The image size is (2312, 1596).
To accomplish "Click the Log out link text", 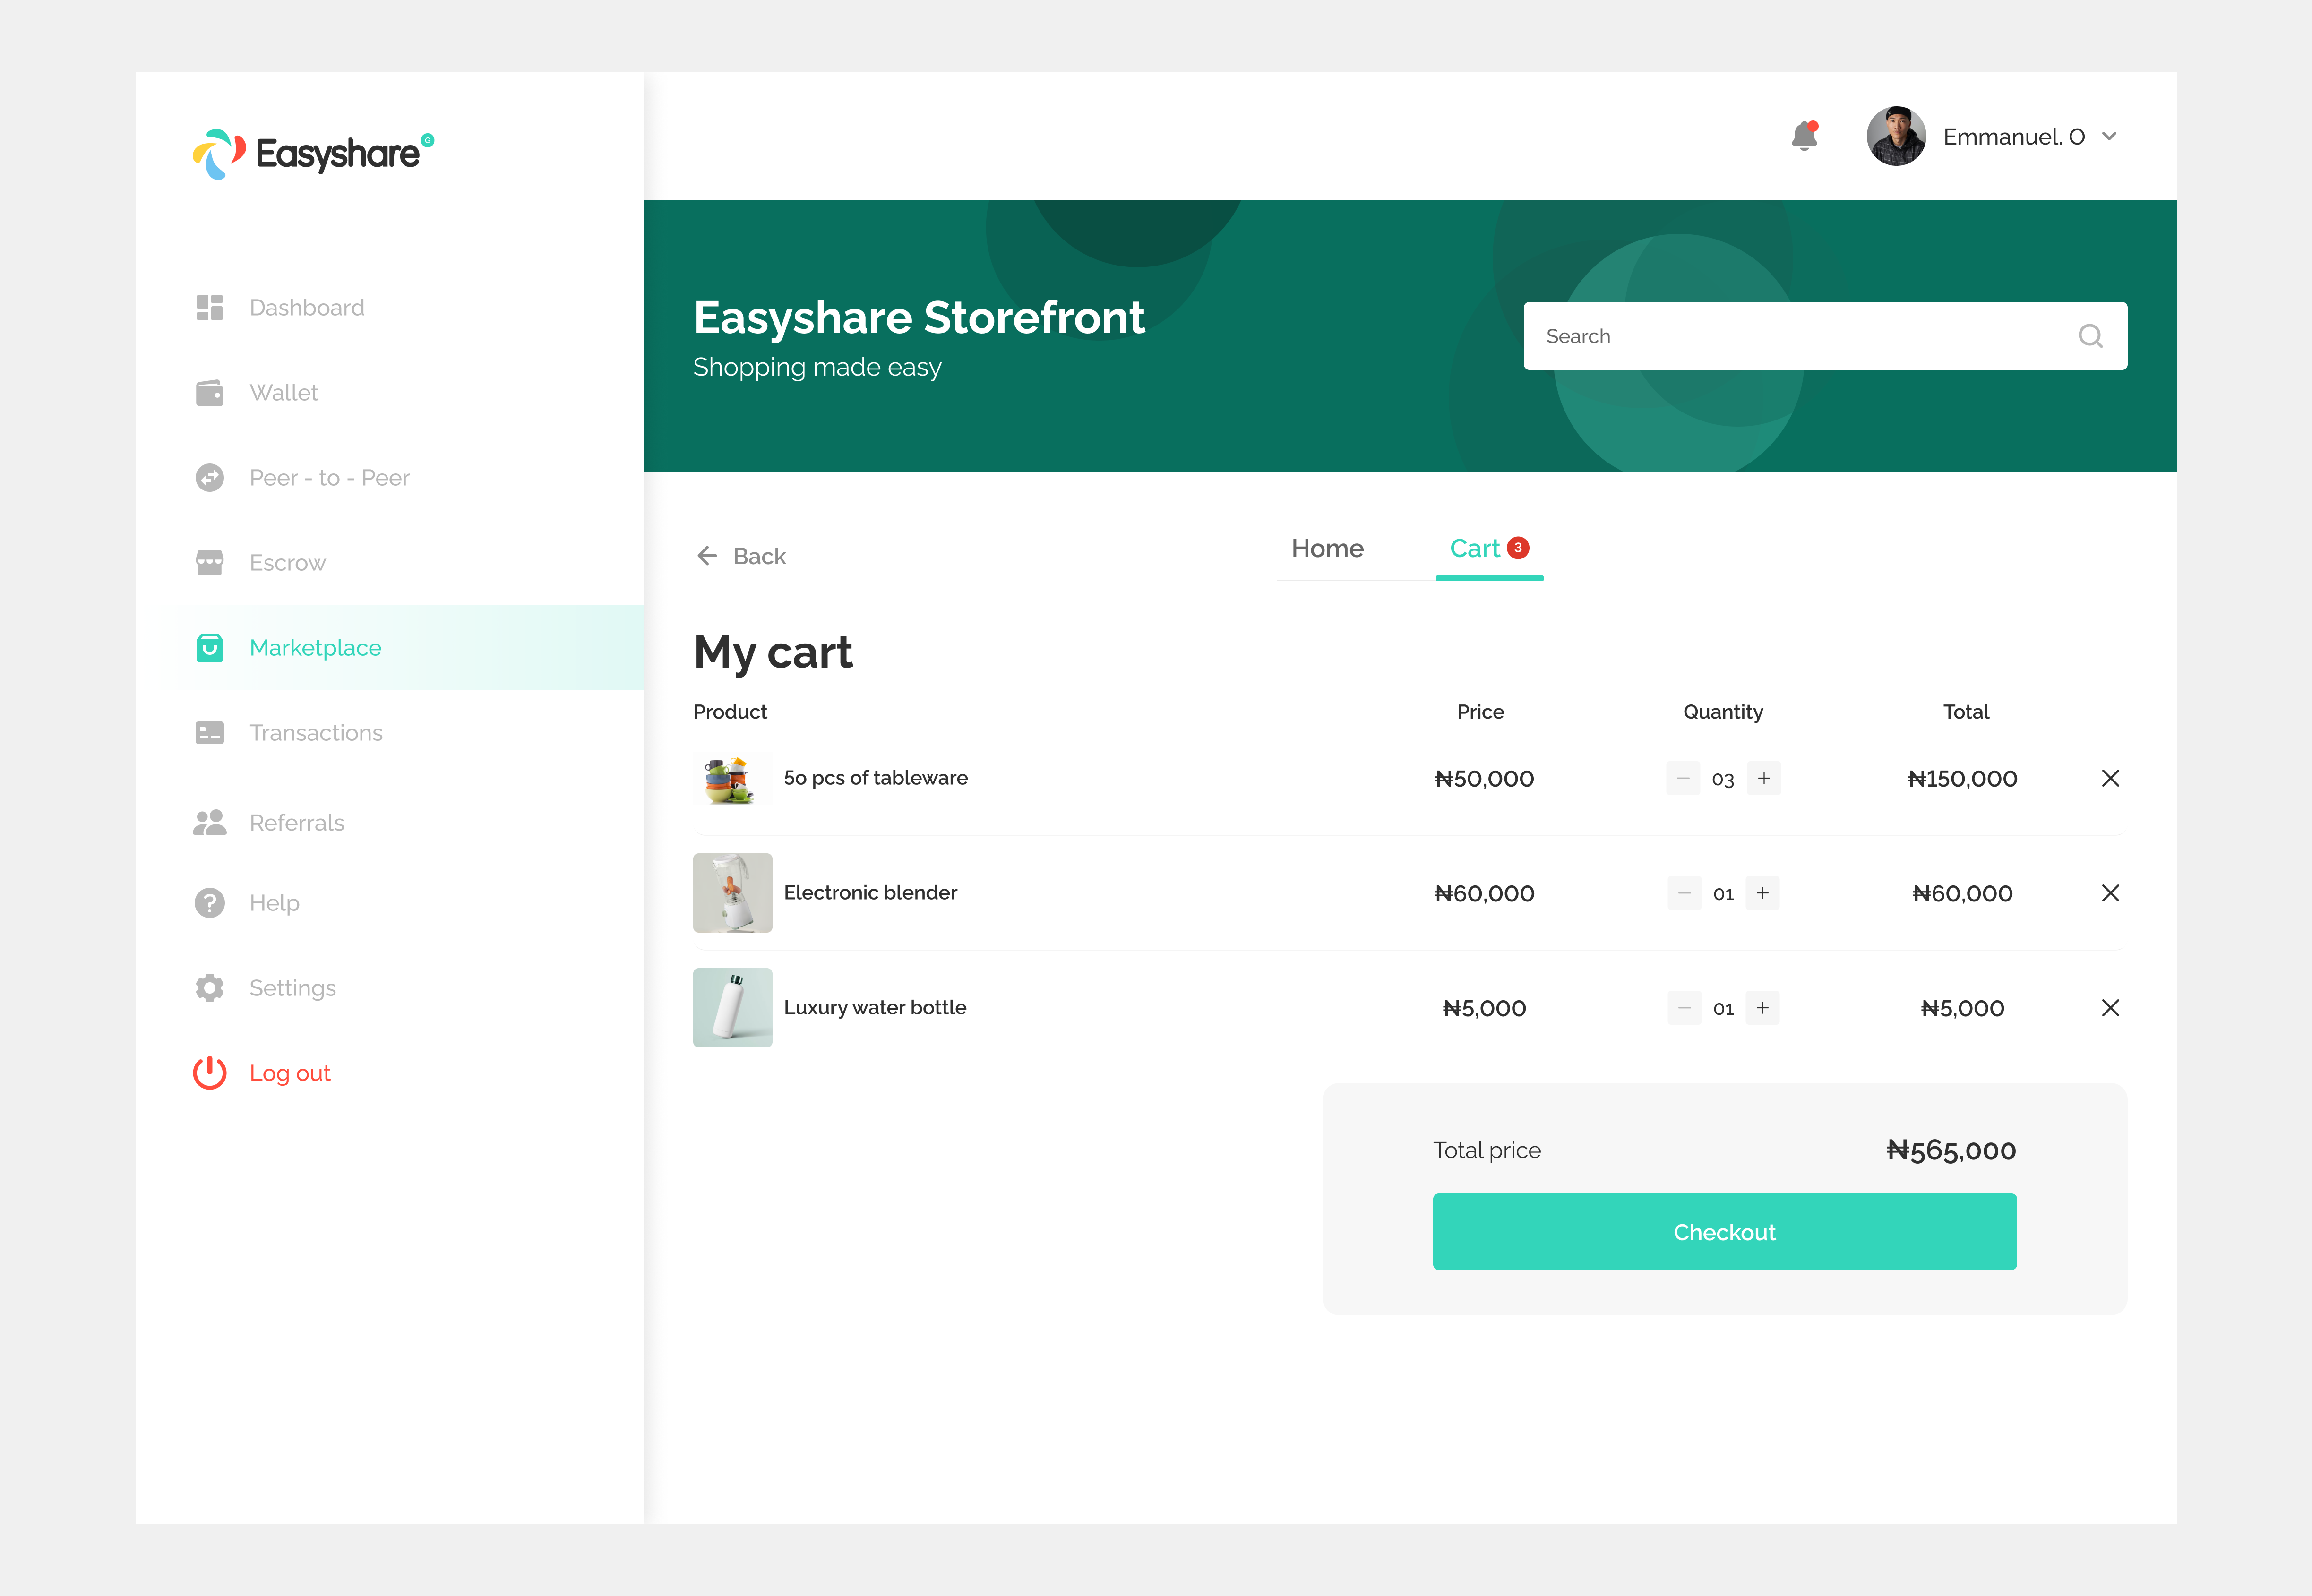I will 290,1073.
